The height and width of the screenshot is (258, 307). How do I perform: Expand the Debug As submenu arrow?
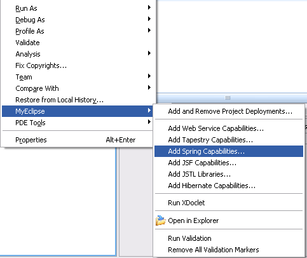pos(149,19)
